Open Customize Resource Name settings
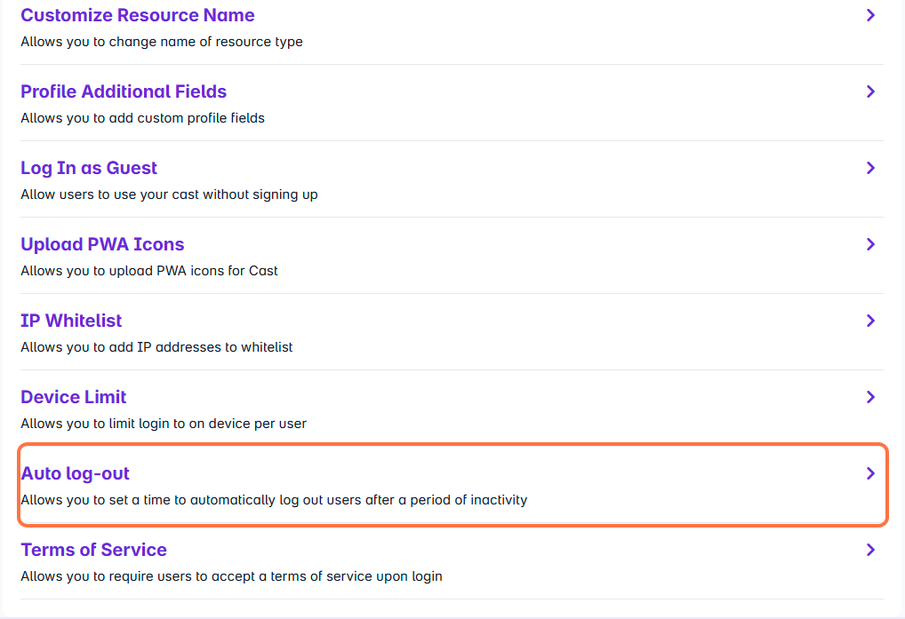Screen dimensions: 905x619 (138, 15)
